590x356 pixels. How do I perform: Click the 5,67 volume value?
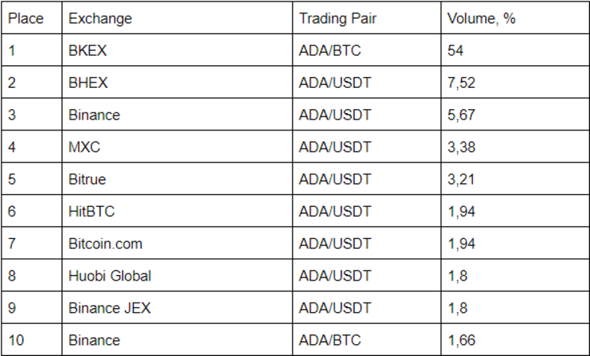pyautogui.click(x=461, y=115)
